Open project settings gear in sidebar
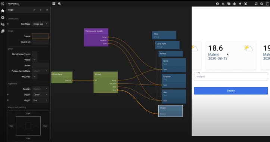 click(x=3, y=18)
